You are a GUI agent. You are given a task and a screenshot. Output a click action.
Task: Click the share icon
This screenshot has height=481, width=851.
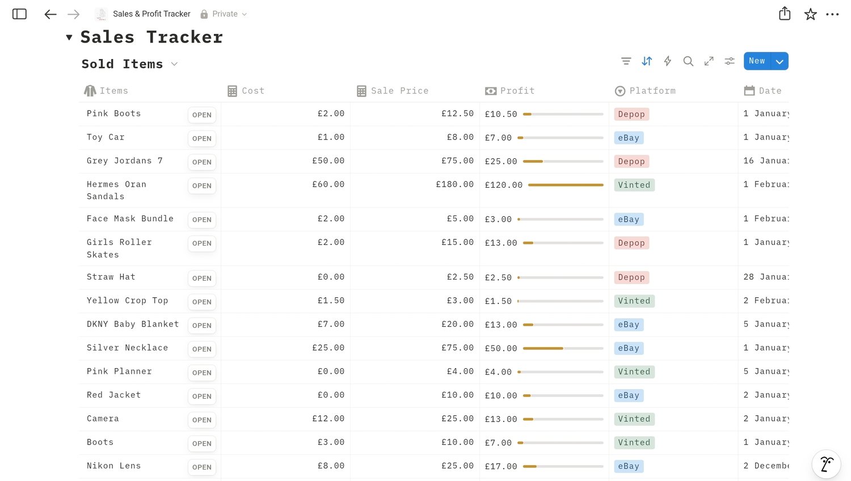(785, 14)
